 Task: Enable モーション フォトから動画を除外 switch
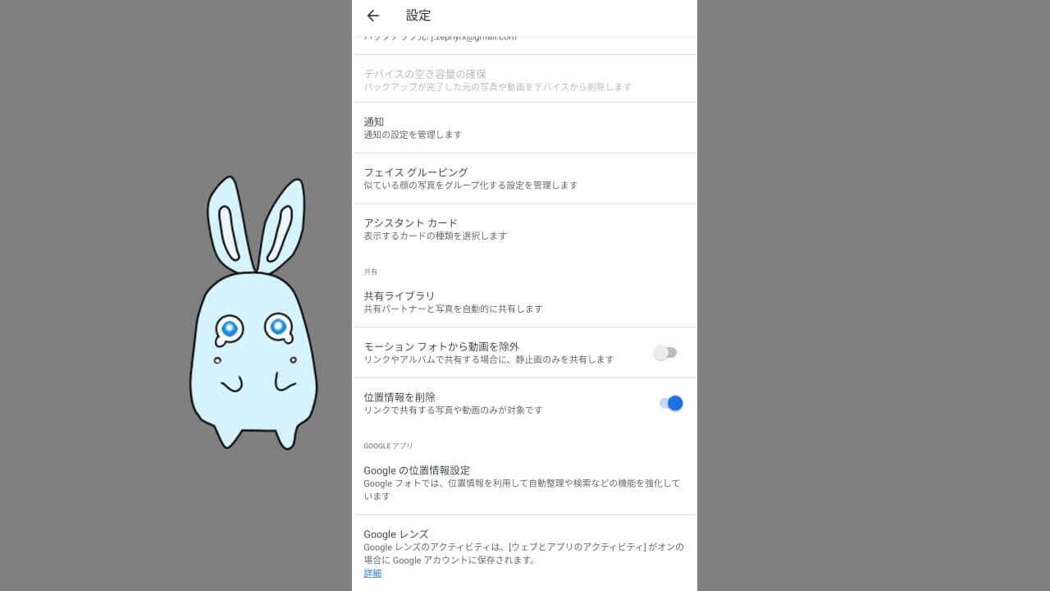tap(665, 353)
